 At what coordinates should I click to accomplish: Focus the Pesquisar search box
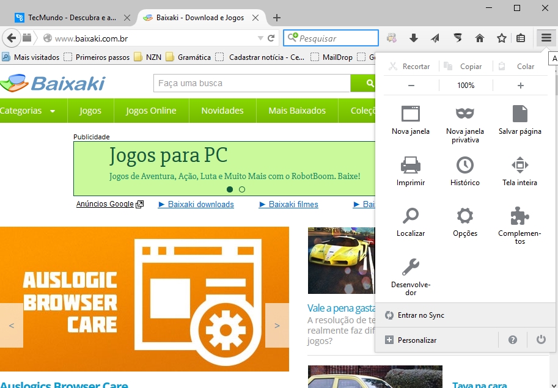click(x=331, y=38)
